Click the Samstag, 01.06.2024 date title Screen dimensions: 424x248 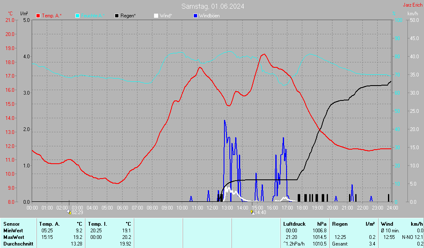coord(212,6)
